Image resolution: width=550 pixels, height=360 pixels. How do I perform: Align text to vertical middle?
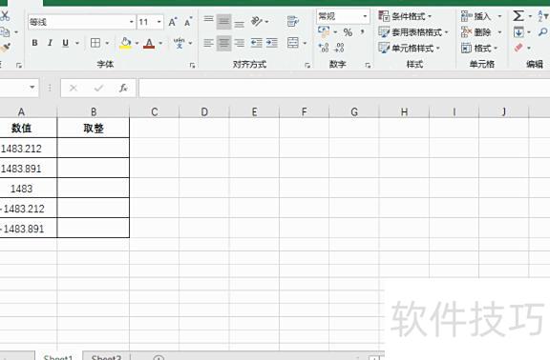223,22
